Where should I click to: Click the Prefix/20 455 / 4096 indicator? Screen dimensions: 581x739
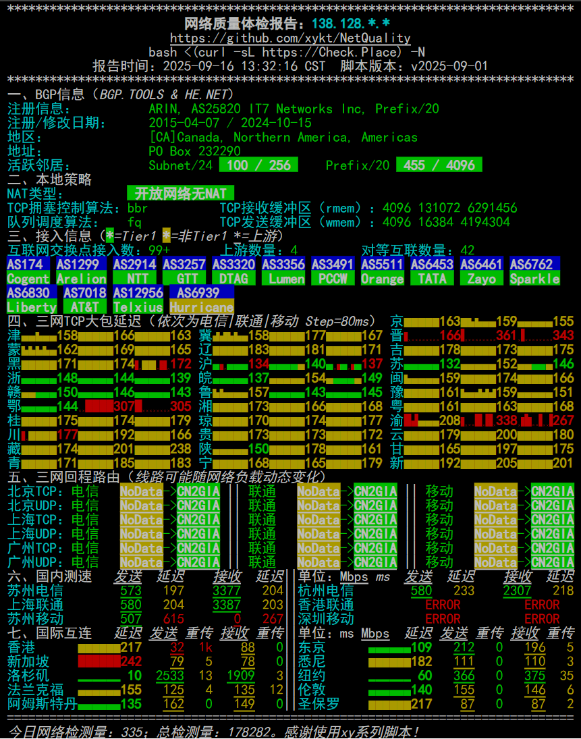click(x=439, y=165)
